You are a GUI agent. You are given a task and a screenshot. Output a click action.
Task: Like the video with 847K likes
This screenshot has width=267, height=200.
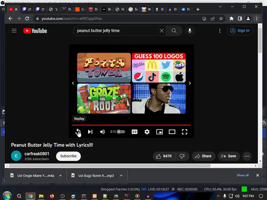tap(164, 156)
